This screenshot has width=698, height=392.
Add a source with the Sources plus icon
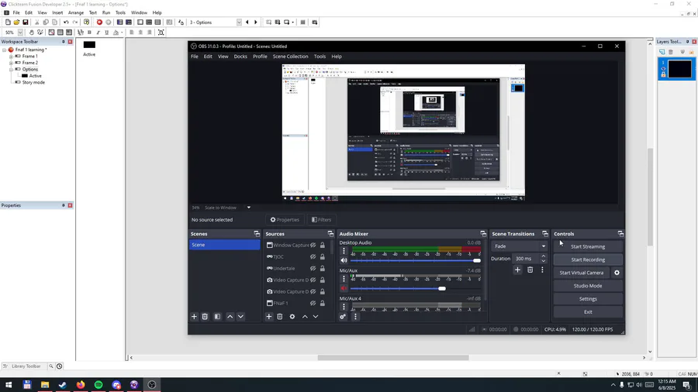269,316
